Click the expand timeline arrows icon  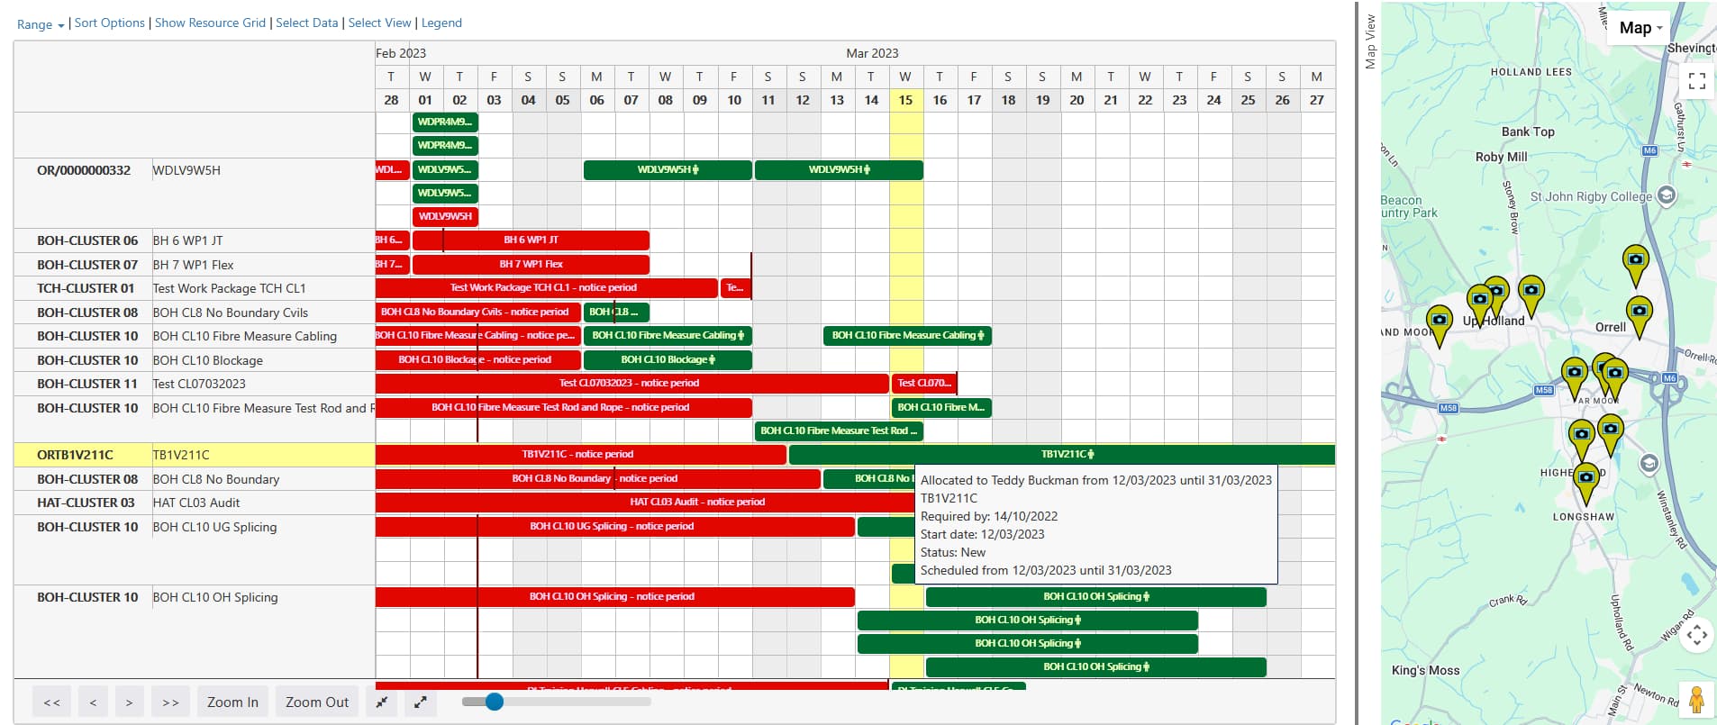(x=420, y=702)
